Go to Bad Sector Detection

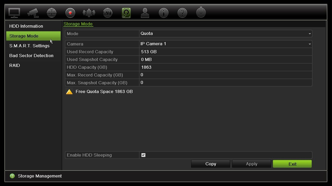pos(33,56)
